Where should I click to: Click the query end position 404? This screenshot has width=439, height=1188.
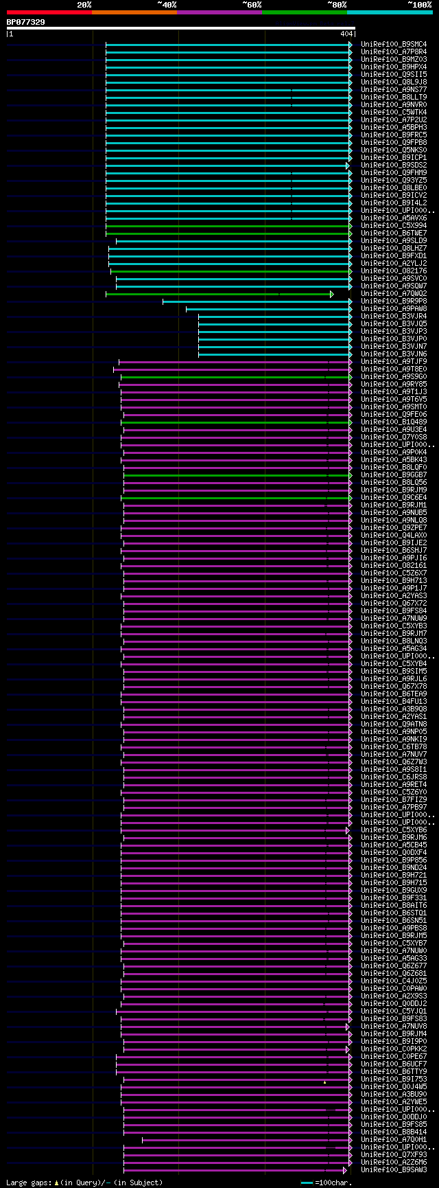coord(346,34)
